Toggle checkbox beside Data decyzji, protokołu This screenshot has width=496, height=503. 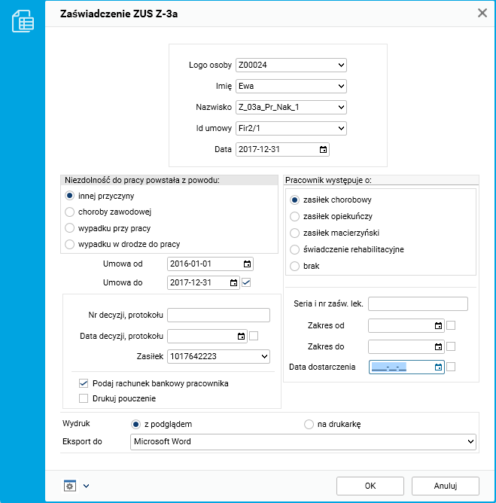coord(254,336)
